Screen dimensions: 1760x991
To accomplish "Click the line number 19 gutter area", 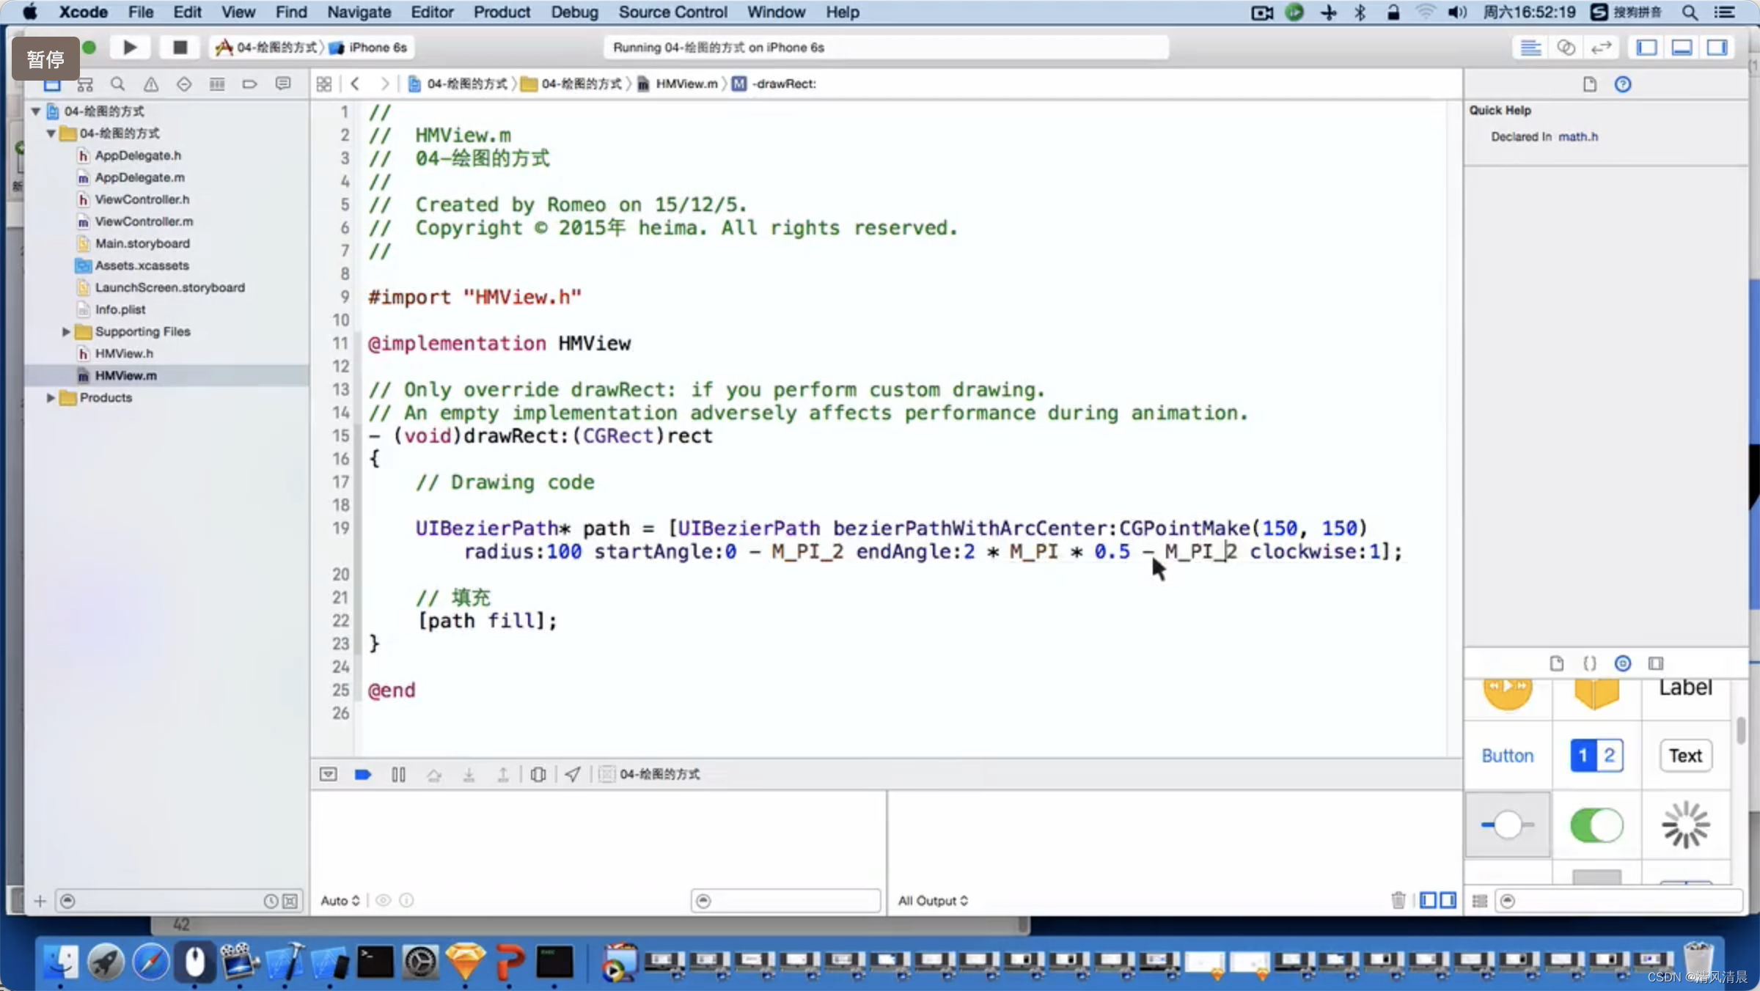I will coord(342,527).
